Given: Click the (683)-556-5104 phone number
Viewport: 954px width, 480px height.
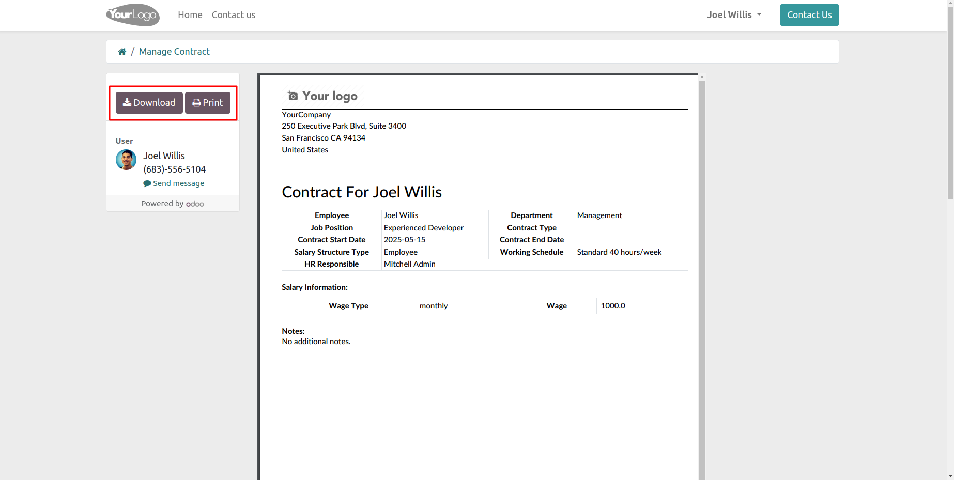Looking at the screenshot, I should (175, 169).
